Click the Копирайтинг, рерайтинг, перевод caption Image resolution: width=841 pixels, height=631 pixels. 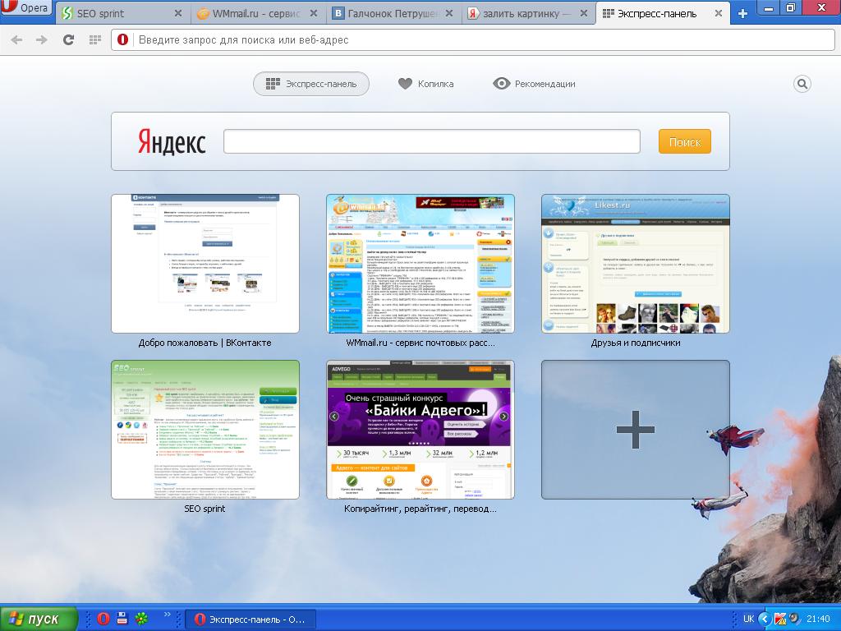(420, 509)
